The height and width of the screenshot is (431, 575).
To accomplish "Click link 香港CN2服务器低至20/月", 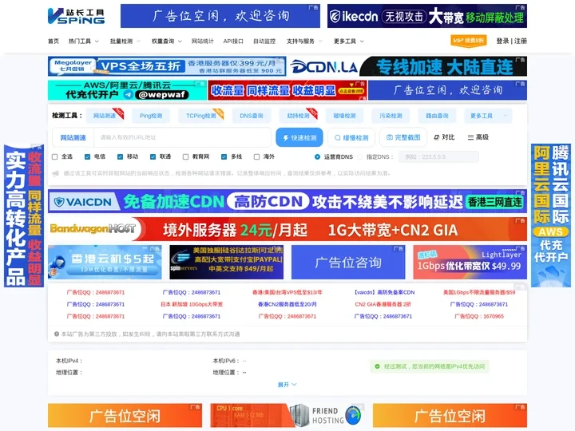I will tap(287, 304).
